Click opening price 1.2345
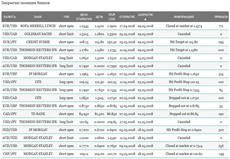 84,26
